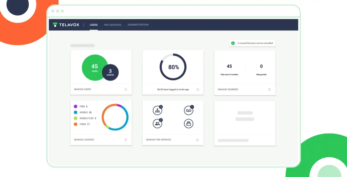The width and height of the screenshot is (347, 177).
Task: Click the green info icon in license notice
Action: (233, 43)
